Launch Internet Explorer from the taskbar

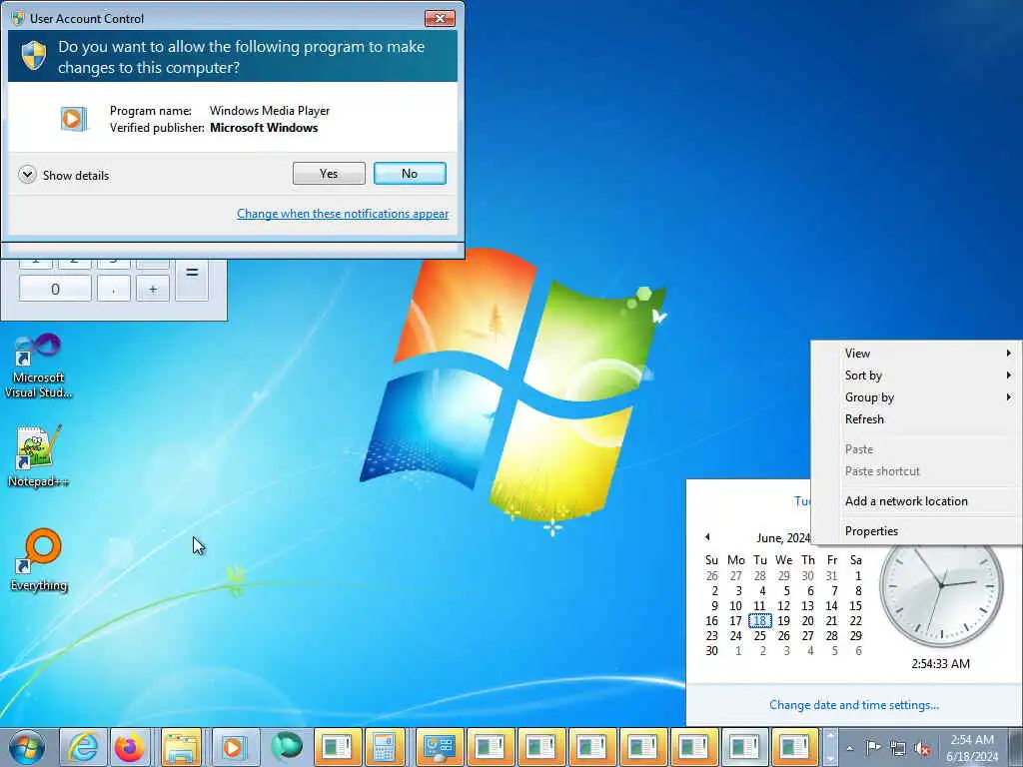click(83, 747)
